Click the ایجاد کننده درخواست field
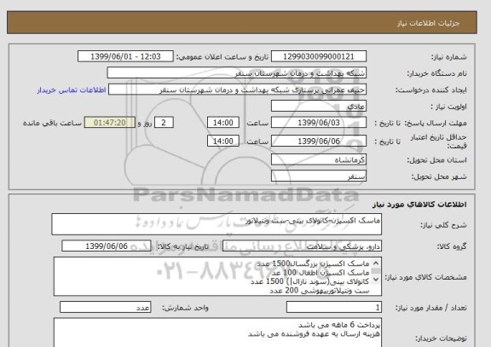This screenshot has width=491, height=347. [x=237, y=90]
